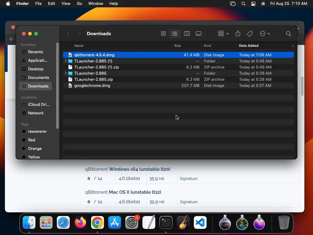Open TextEdit from the Dock
This screenshot has width=313, height=235.
pos(149,222)
